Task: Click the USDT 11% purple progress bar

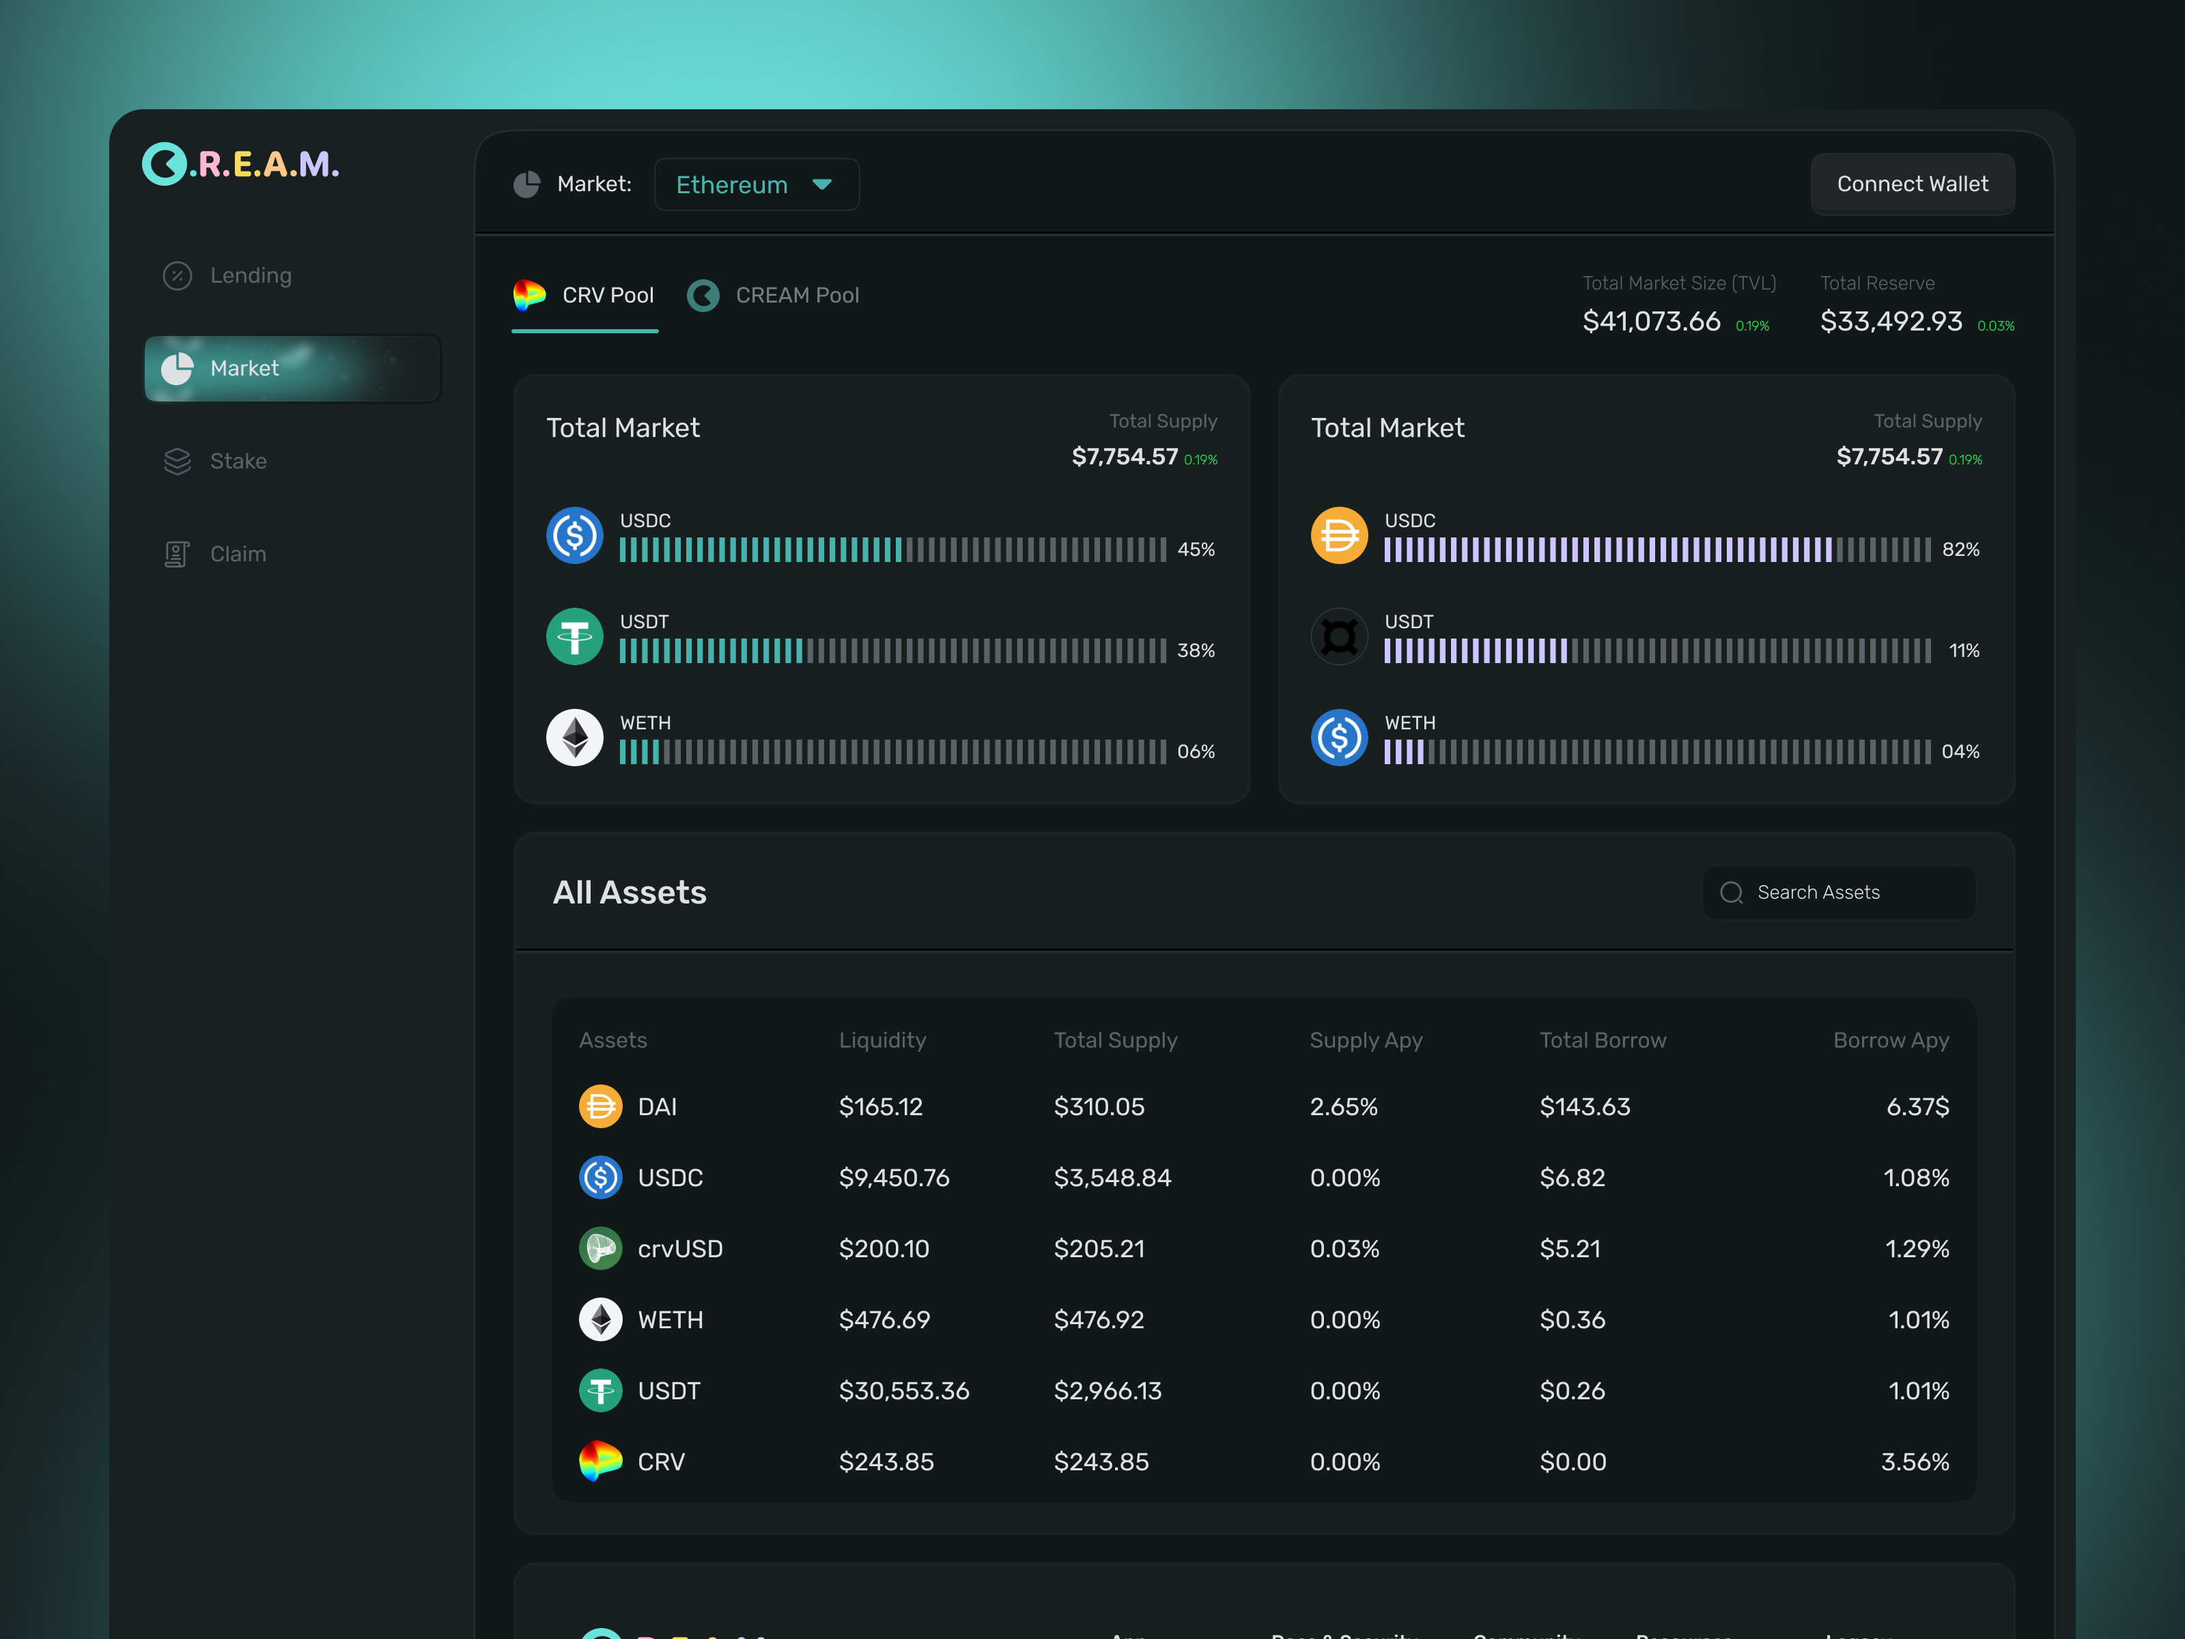Action: click(1657, 651)
